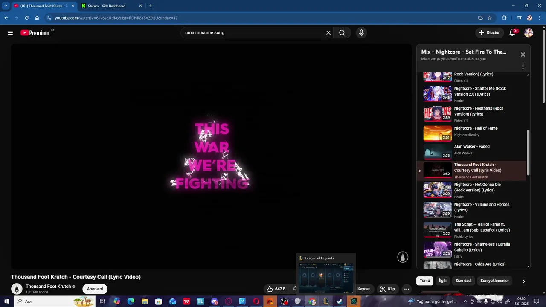Select the Son yüklenenler filter chip

(x=495, y=281)
